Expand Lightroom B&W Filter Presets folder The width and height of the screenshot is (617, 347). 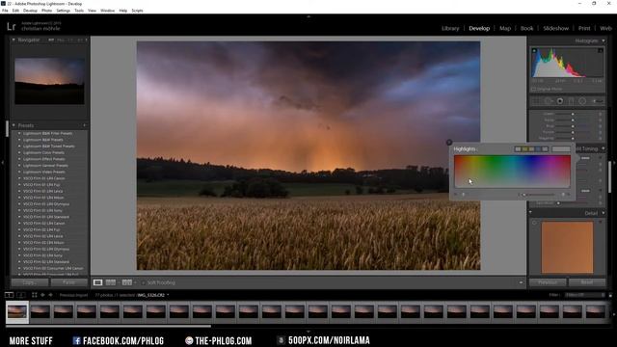(19, 133)
